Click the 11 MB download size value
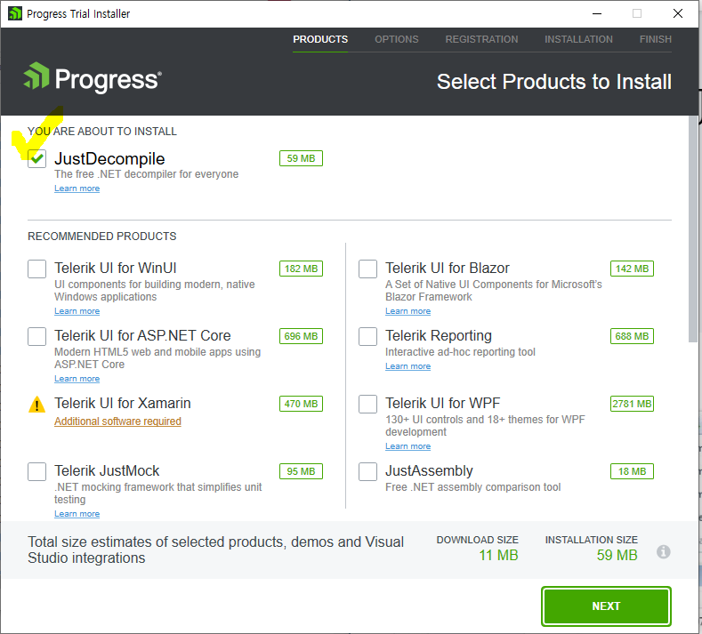The width and height of the screenshot is (702, 634). click(498, 555)
